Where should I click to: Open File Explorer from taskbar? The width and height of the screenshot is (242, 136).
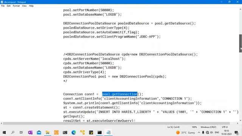[x=48, y=133]
